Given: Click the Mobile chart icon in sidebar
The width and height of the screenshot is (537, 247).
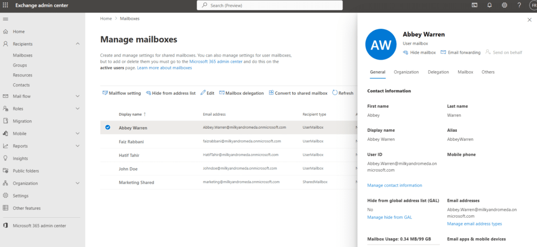Looking at the screenshot, I should [x=5, y=133].
